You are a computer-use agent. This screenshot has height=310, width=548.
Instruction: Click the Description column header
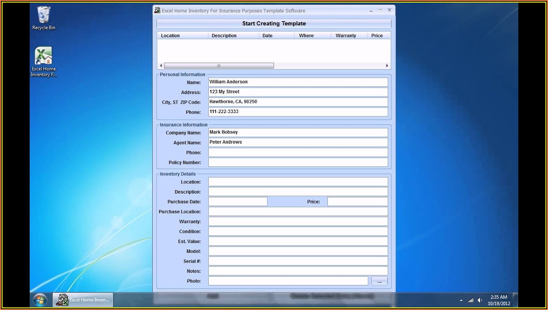(x=233, y=36)
